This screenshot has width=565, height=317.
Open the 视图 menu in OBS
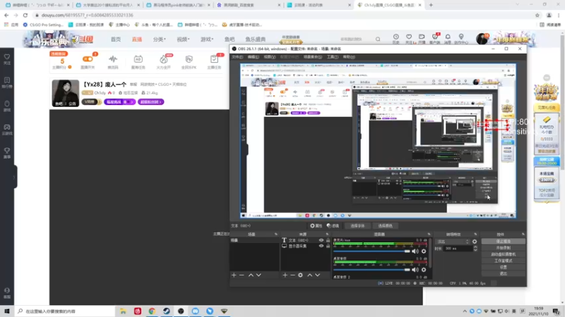270,57
